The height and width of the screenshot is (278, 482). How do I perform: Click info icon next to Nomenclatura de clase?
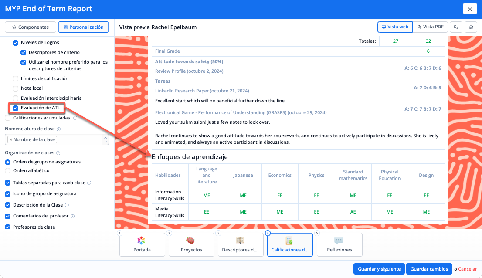click(x=59, y=129)
